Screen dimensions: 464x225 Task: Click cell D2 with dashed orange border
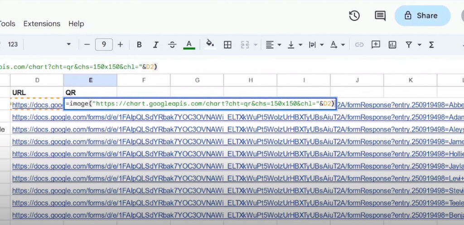tap(37, 105)
